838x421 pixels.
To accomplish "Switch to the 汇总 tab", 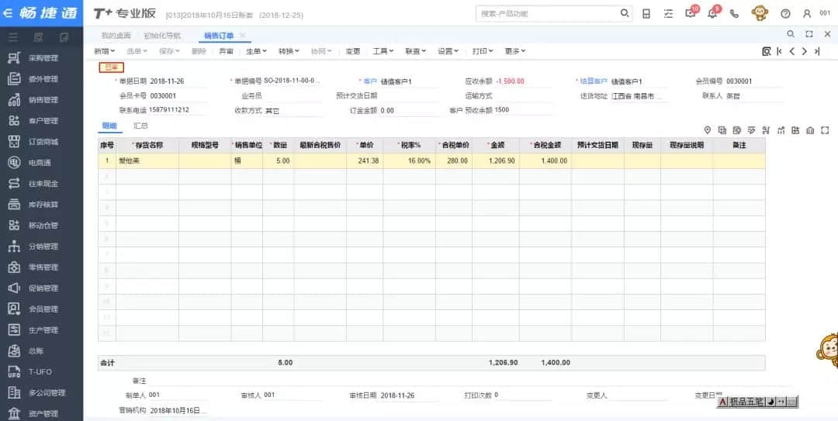I will [140, 126].
